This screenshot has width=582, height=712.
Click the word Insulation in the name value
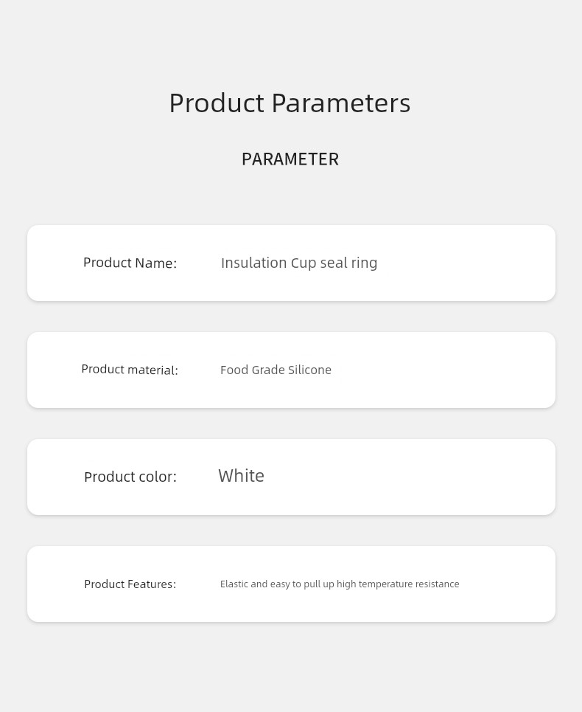coord(254,263)
